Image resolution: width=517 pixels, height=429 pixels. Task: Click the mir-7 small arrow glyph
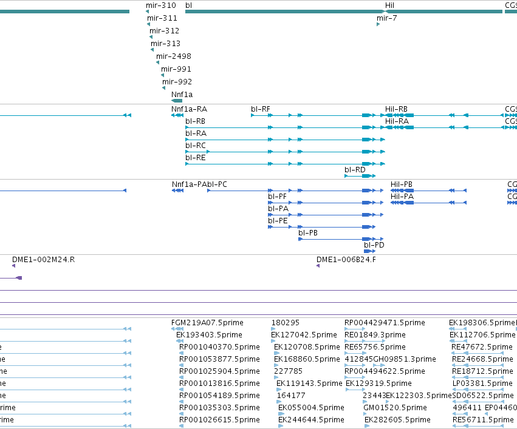(378, 24)
